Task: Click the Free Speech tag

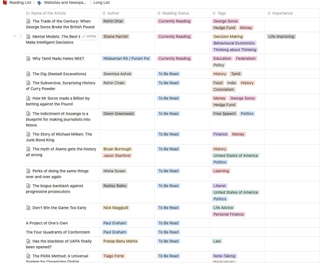Action: tap(225, 114)
